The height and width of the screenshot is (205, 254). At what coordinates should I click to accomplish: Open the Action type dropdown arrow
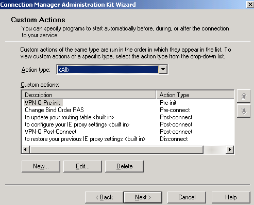[x=163, y=69]
